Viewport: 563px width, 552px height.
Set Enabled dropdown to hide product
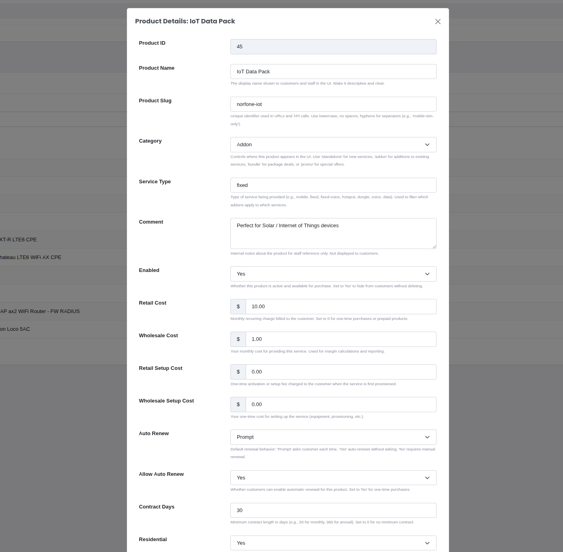click(333, 274)
